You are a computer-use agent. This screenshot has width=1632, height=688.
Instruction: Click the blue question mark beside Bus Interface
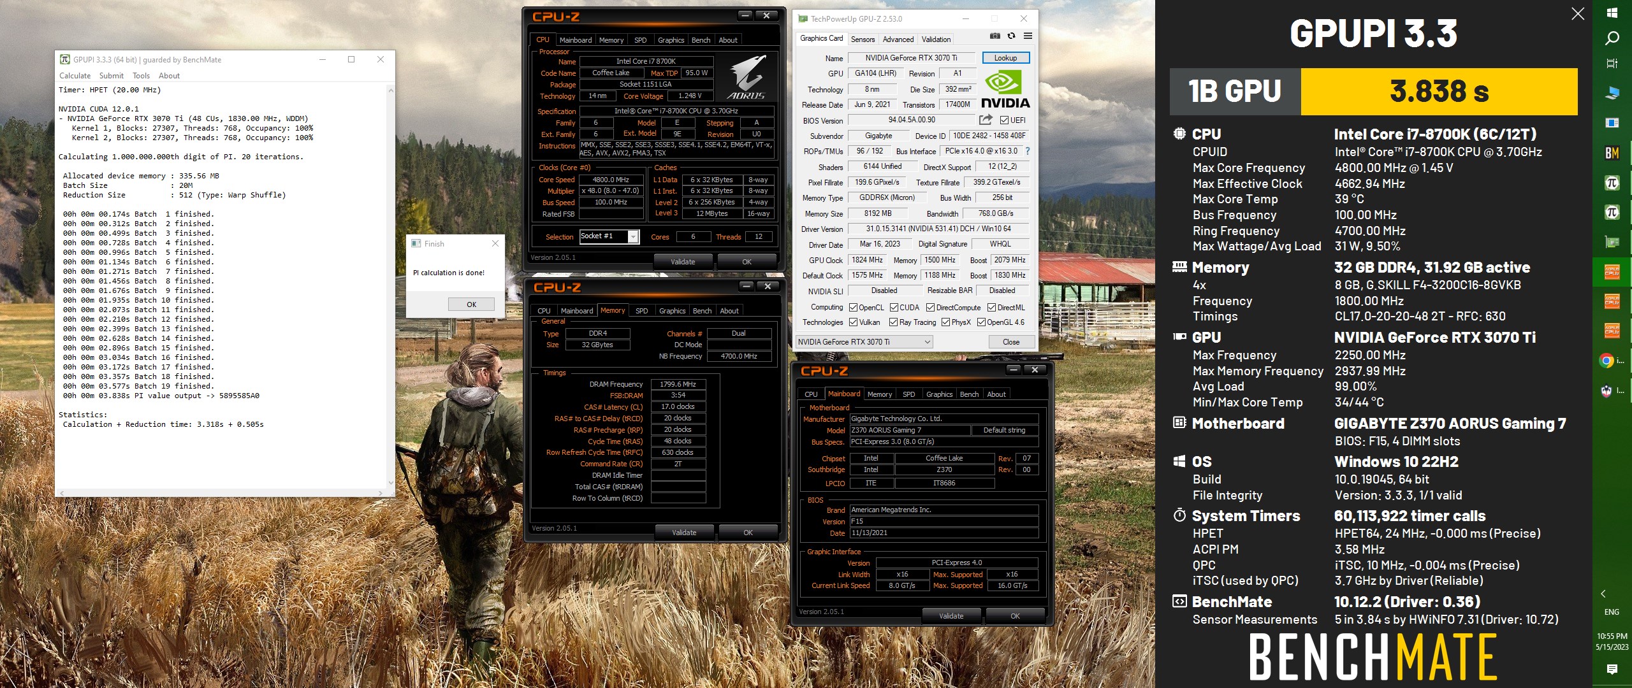(x=1028, y=152)
